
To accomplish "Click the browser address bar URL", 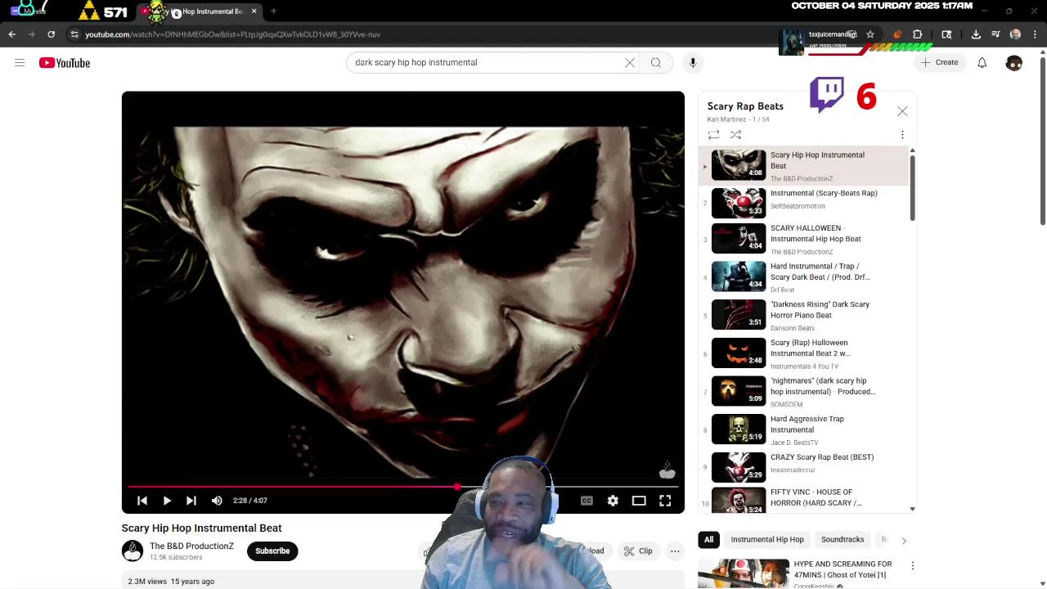I will tap(232, 34).
